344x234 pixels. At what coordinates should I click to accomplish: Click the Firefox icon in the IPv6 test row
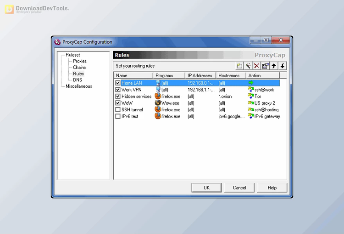[x=158, y=116]
